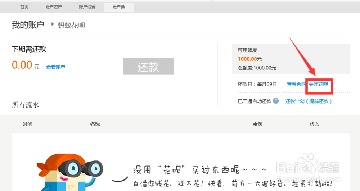This screenshot has width=360, height=191.
Task: Click the 所有流水 heading
Action: (x=26, y=105)
